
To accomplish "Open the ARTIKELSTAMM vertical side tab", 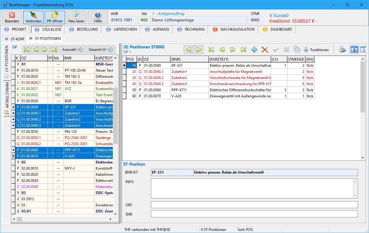I will 7,97.
